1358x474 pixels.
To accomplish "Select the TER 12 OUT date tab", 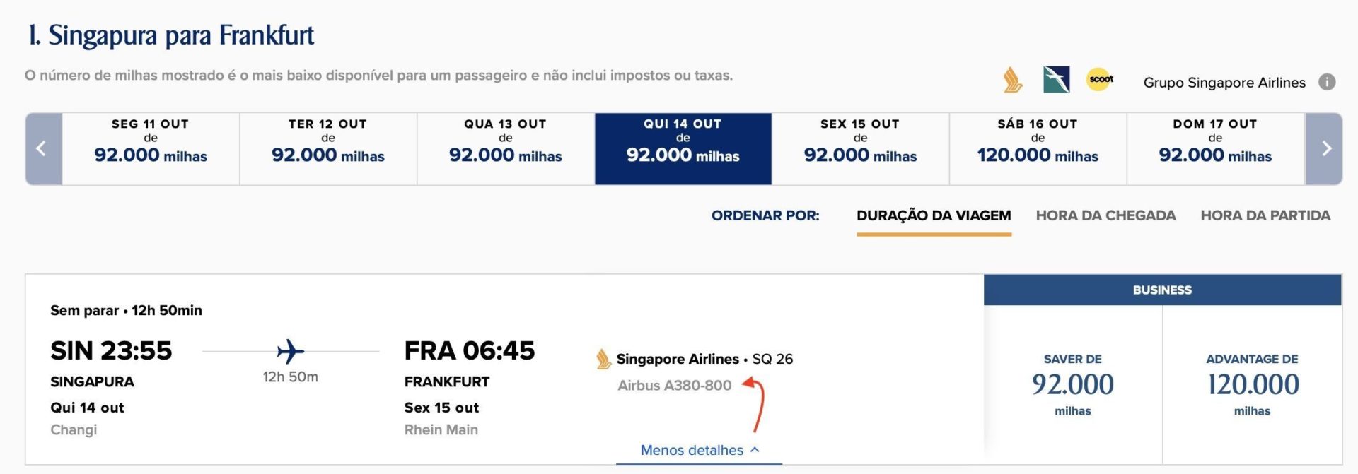I will (328, 149).
